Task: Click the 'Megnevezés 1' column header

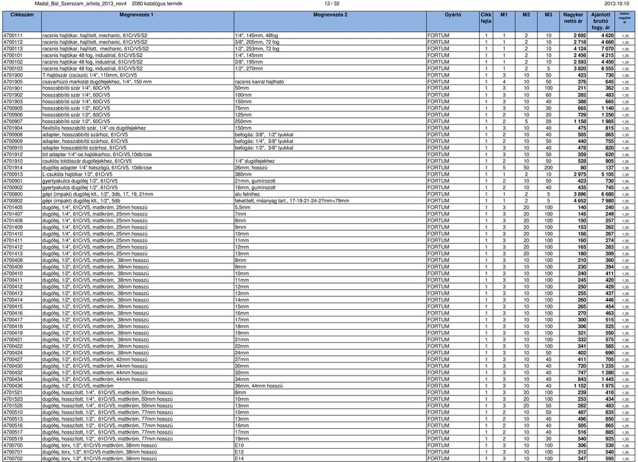Action: (138, 21)
